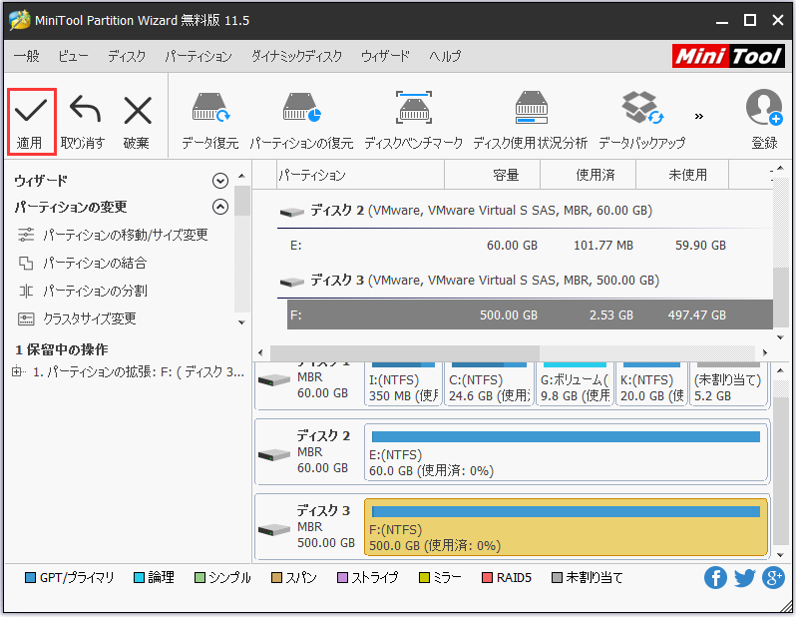Click partition list horizontal scrollbar thumb
796x617 pixels.
tap(405, 352)
